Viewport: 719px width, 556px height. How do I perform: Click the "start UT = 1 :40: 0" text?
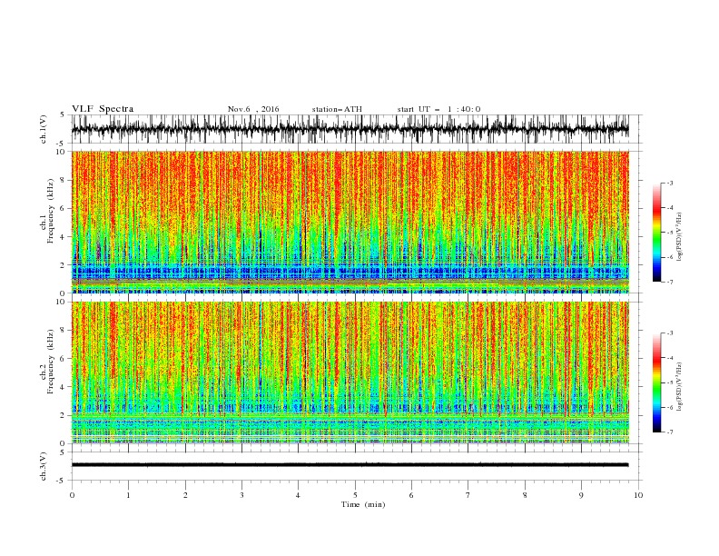point(438,109)
